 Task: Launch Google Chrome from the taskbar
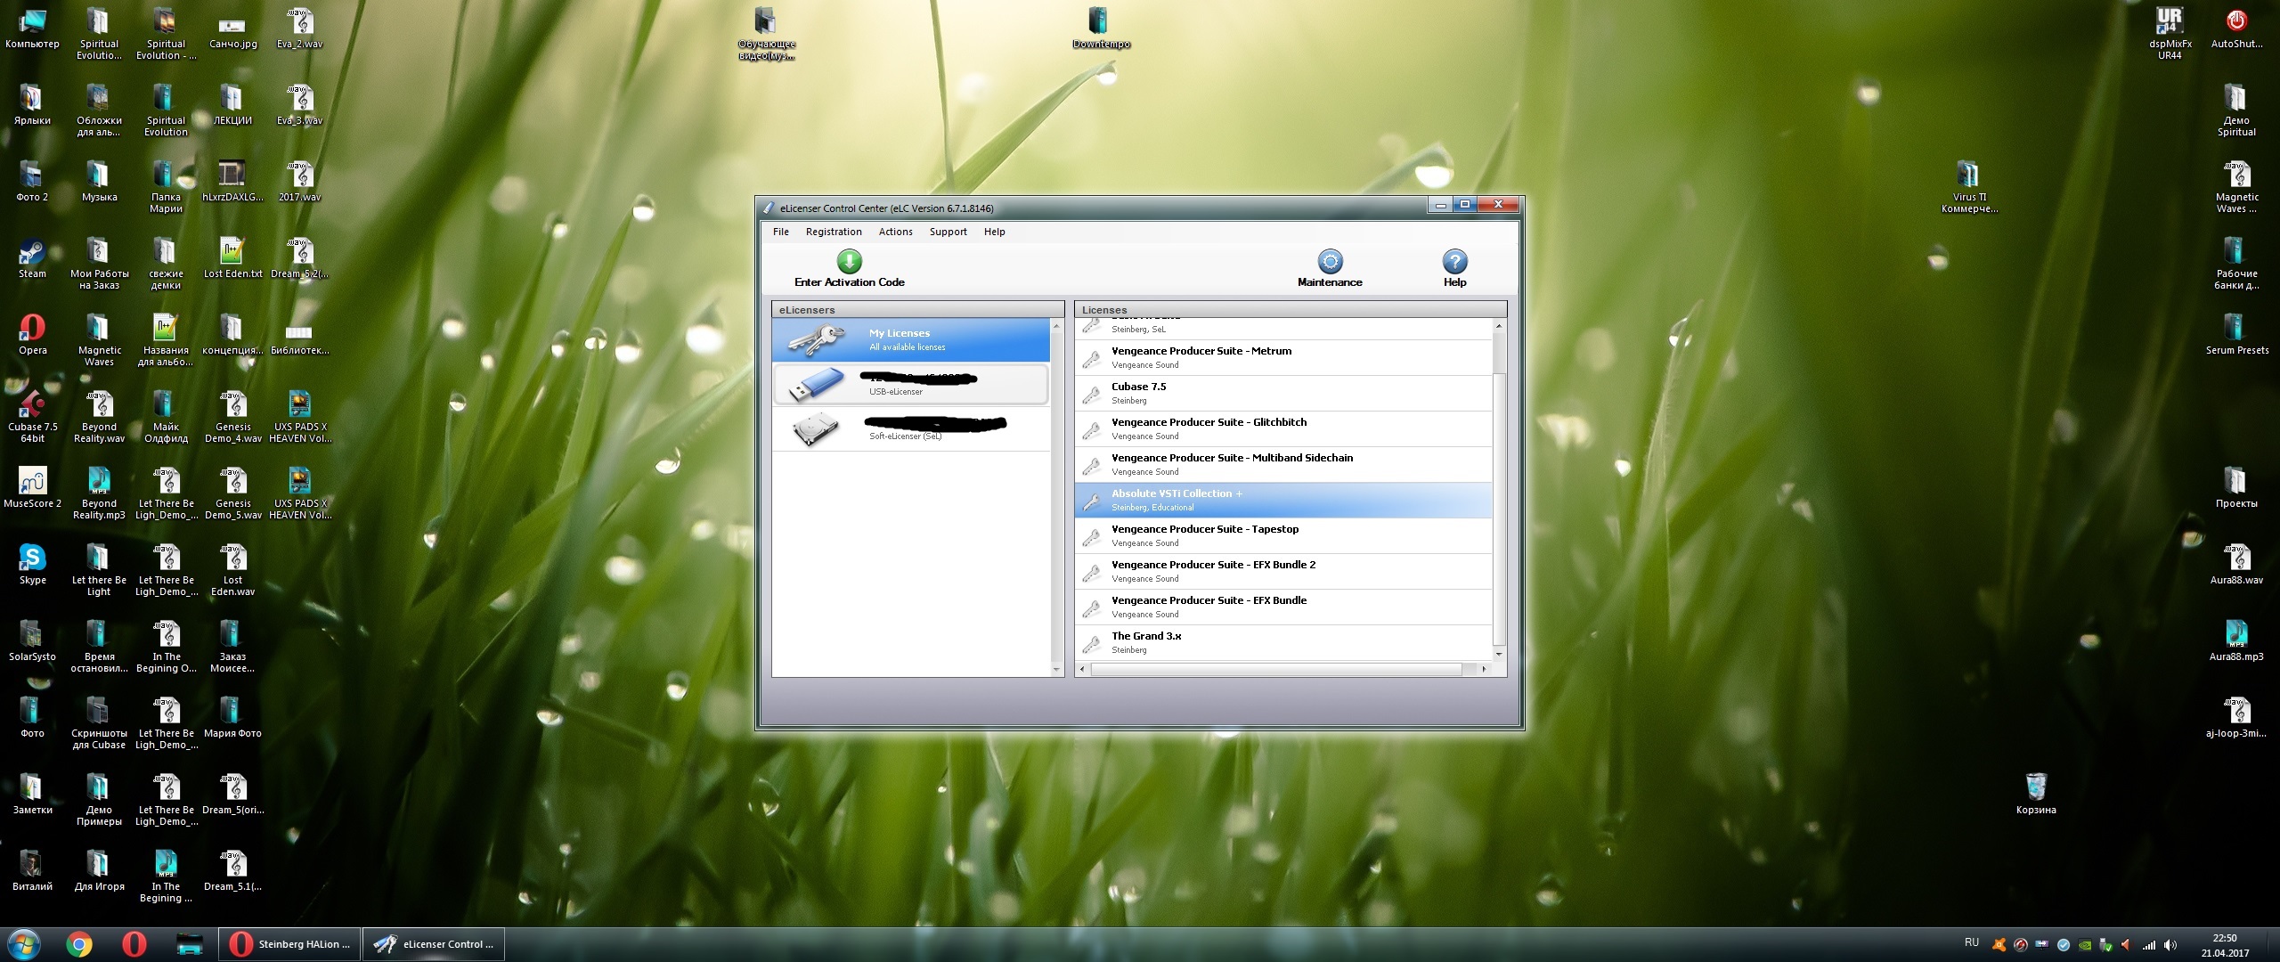[79, 944]
